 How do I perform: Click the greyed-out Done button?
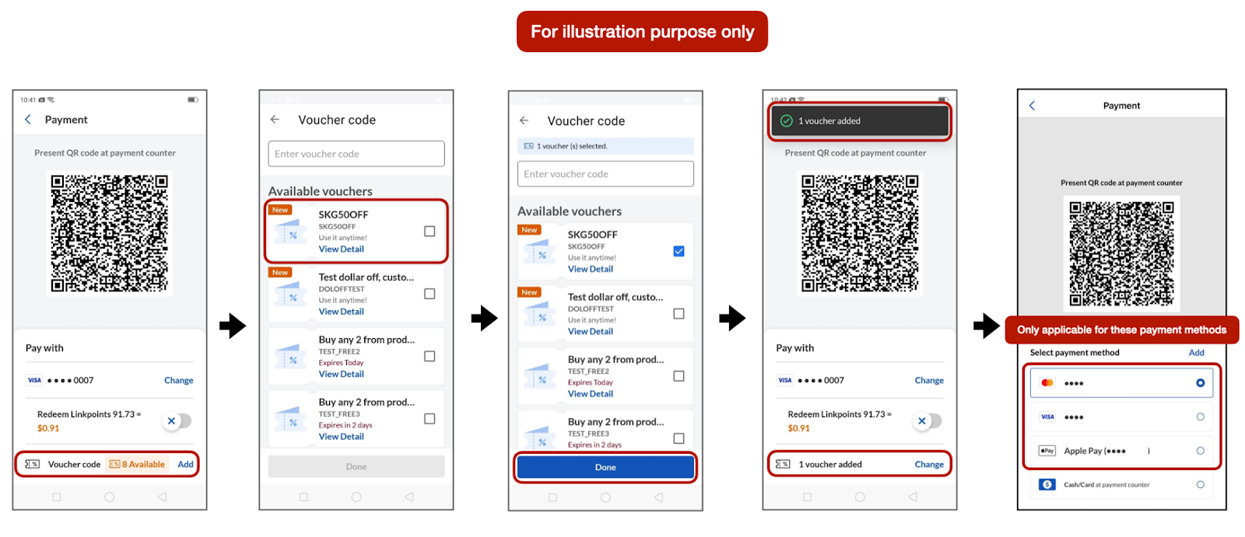click(356, 467)
